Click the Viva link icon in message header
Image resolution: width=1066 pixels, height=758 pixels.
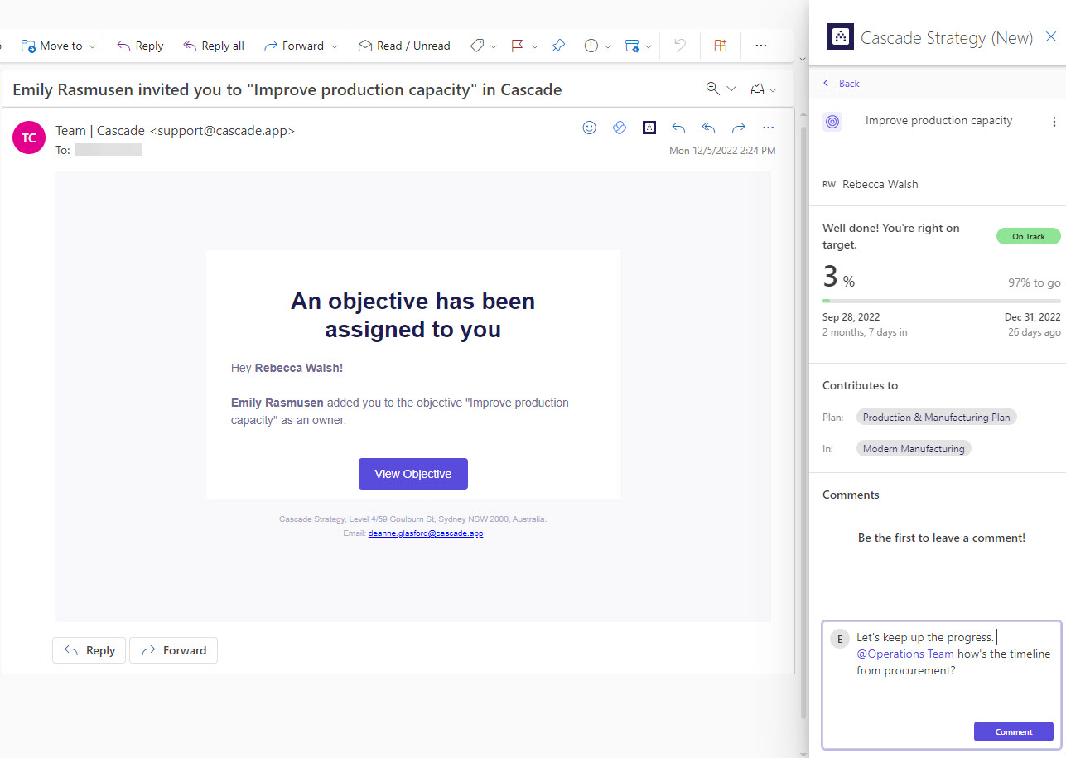pyautogui.click(x=620, y=128)
